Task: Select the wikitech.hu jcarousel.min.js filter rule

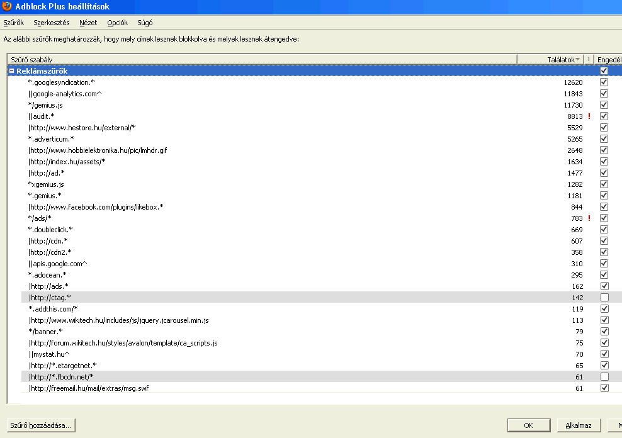Action: click(118, 320)
